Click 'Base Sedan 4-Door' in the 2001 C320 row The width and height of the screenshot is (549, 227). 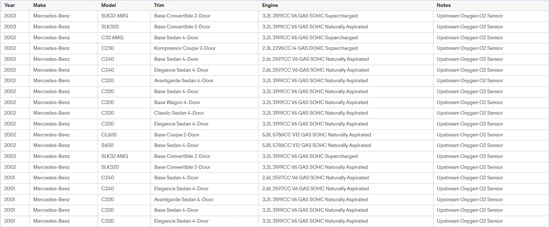[176, 210]
